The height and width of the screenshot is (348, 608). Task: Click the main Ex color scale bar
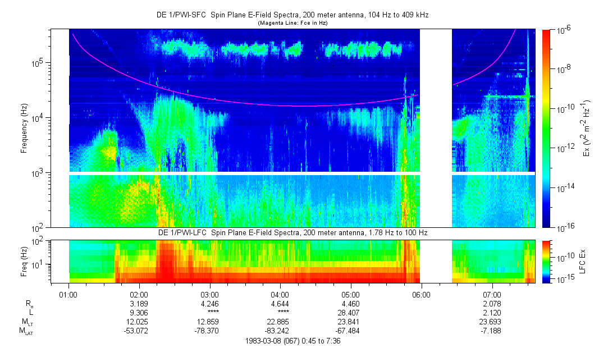[x=546, y=128]
